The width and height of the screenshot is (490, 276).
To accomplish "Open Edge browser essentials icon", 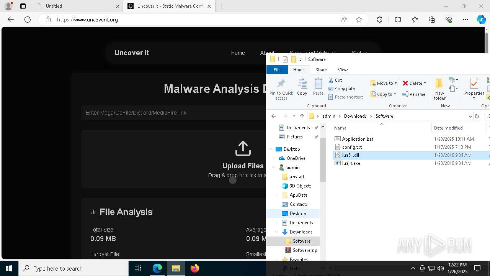I will tap(449, 20).
